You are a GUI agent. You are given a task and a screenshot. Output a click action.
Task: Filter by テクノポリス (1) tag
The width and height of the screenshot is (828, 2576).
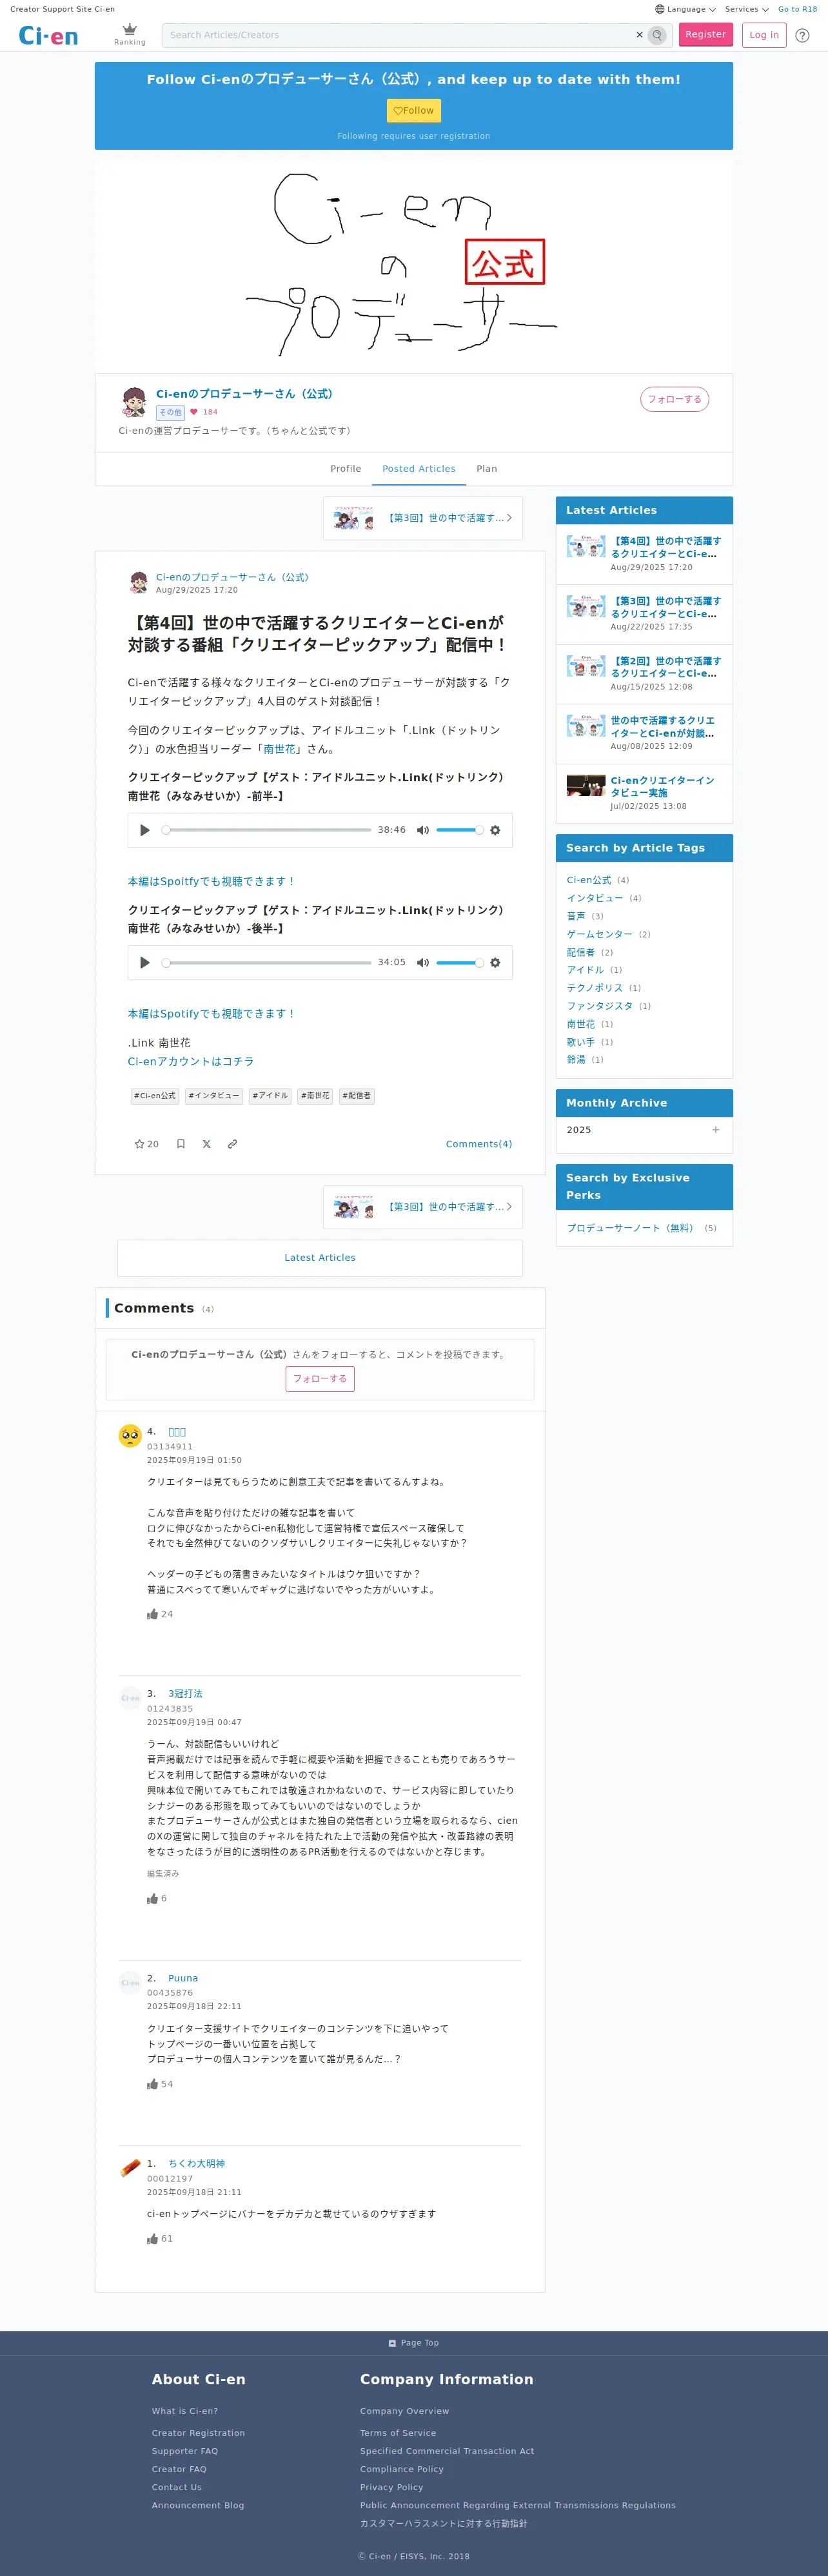pyautogui.click(x=595, y=988)
